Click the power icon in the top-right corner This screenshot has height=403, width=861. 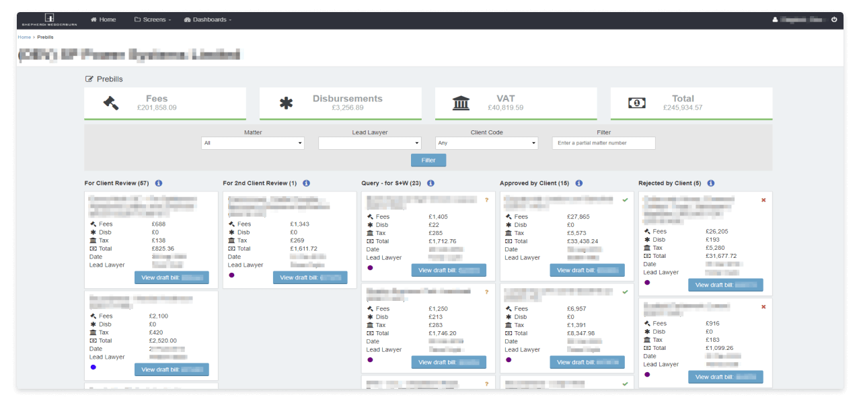[833, 19]
